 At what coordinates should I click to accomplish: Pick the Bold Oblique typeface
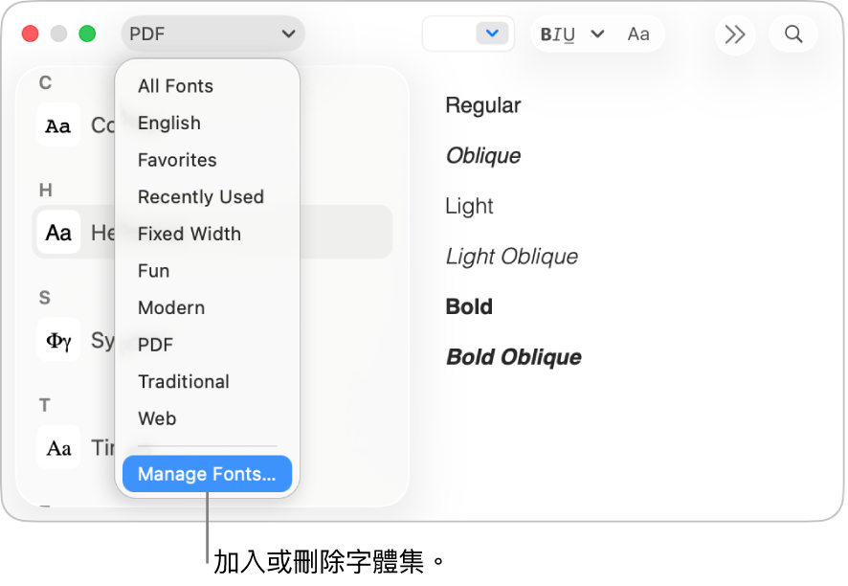514,357
